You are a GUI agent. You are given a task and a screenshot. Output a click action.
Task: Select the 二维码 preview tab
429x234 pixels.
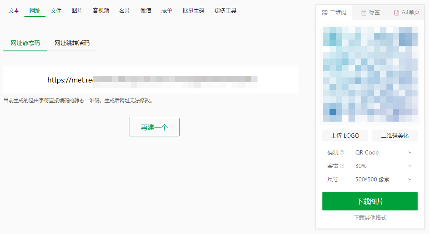click(x=334, y=12)
